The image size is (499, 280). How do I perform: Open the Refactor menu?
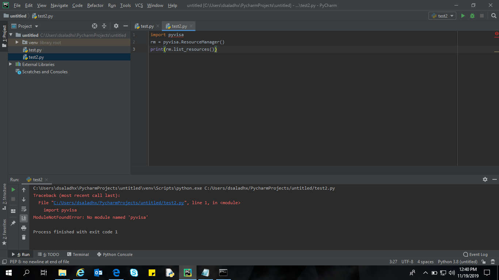[95, 5]
